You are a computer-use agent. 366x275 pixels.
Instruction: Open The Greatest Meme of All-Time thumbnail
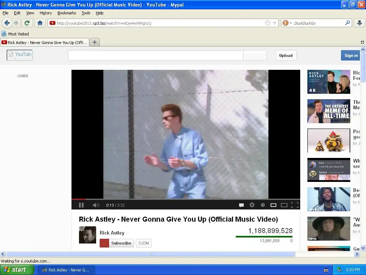329,111
